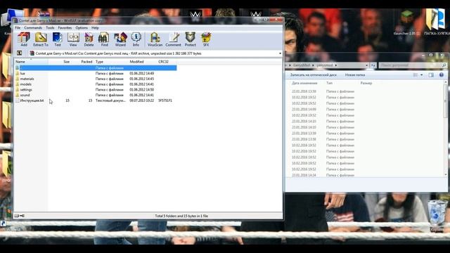This screenshot has width=450, height=253.
Task: Click the Add toolbar icon in WinRAR
Action: pos(24,39)
